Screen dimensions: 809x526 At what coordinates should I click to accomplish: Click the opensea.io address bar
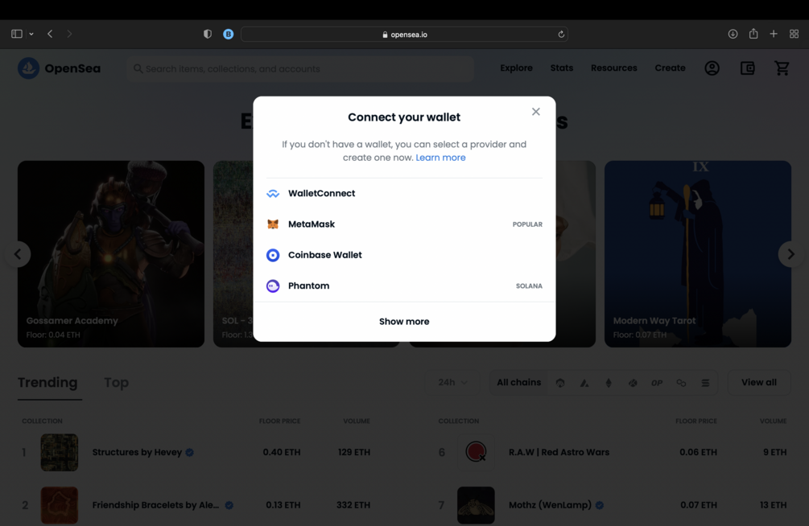[x=404, y=34]
